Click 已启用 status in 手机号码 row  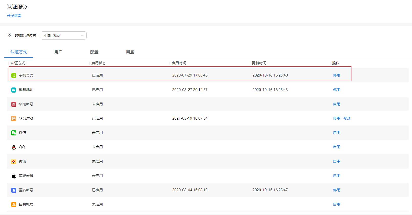(x=97, y=75)
